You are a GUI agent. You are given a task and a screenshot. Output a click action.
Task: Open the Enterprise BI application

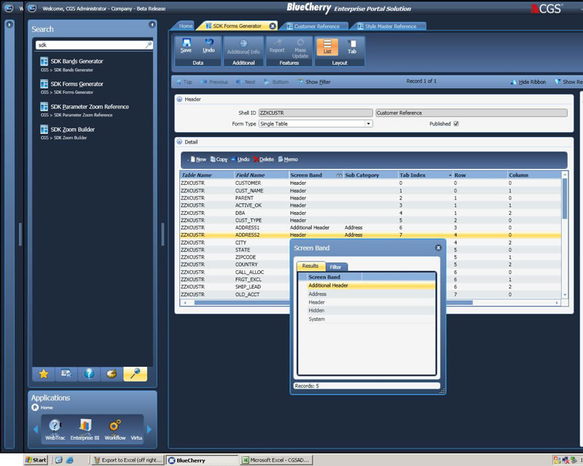pos(85,426)
